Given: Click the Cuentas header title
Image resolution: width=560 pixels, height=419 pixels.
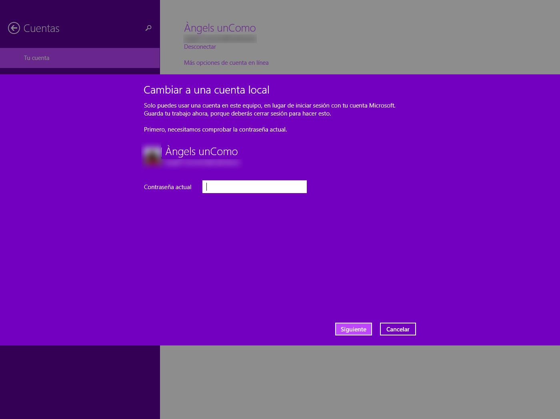Looking at the screenshot, I should tap(41, 28).
